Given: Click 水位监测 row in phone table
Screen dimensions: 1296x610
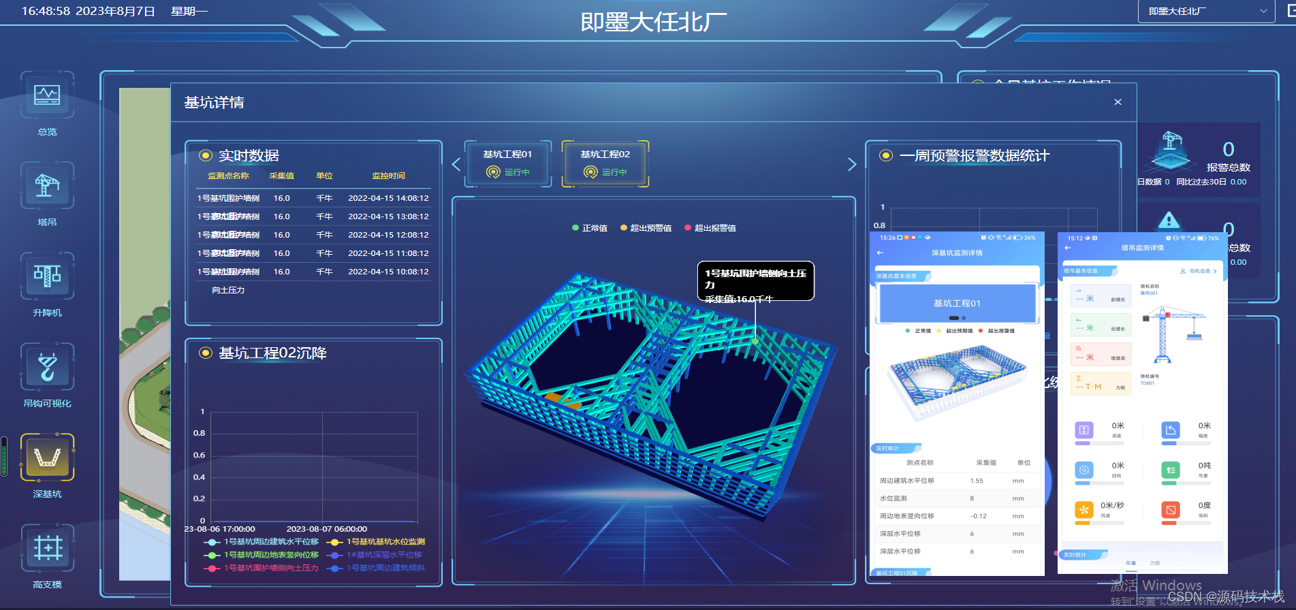Looking at the screenshot, I should pyautogui.click(x=956, y=498).
